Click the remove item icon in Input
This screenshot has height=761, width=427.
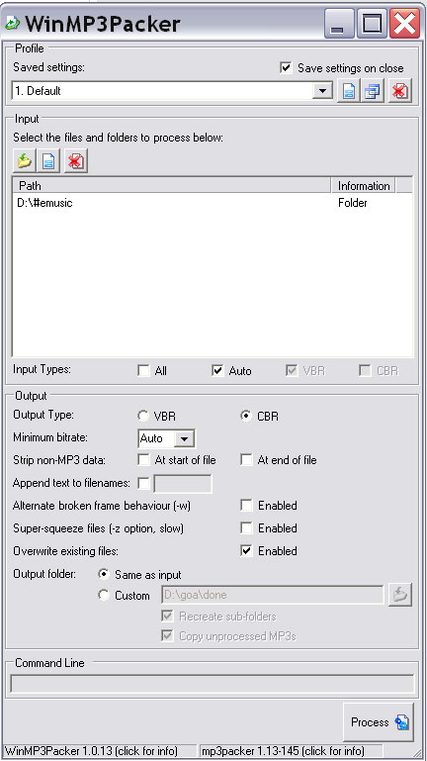pos(75,161)
